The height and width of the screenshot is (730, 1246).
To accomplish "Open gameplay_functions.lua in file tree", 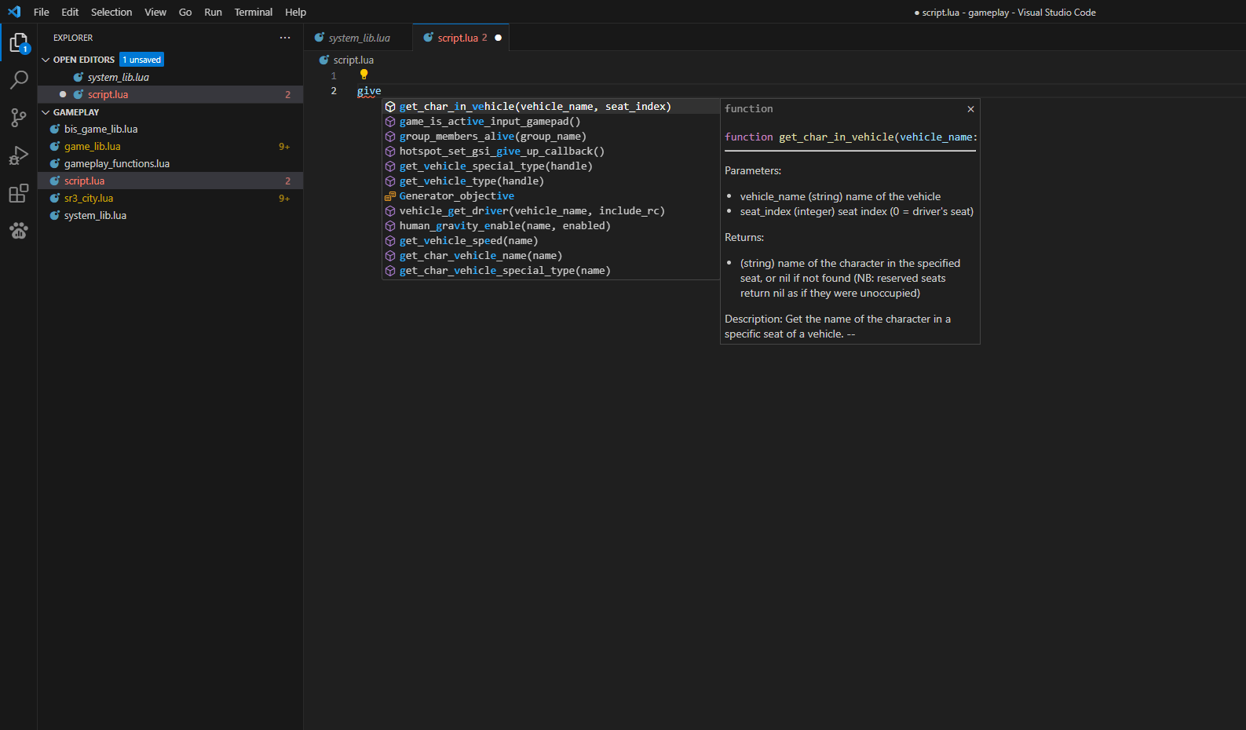I will (x=170, y=163).
